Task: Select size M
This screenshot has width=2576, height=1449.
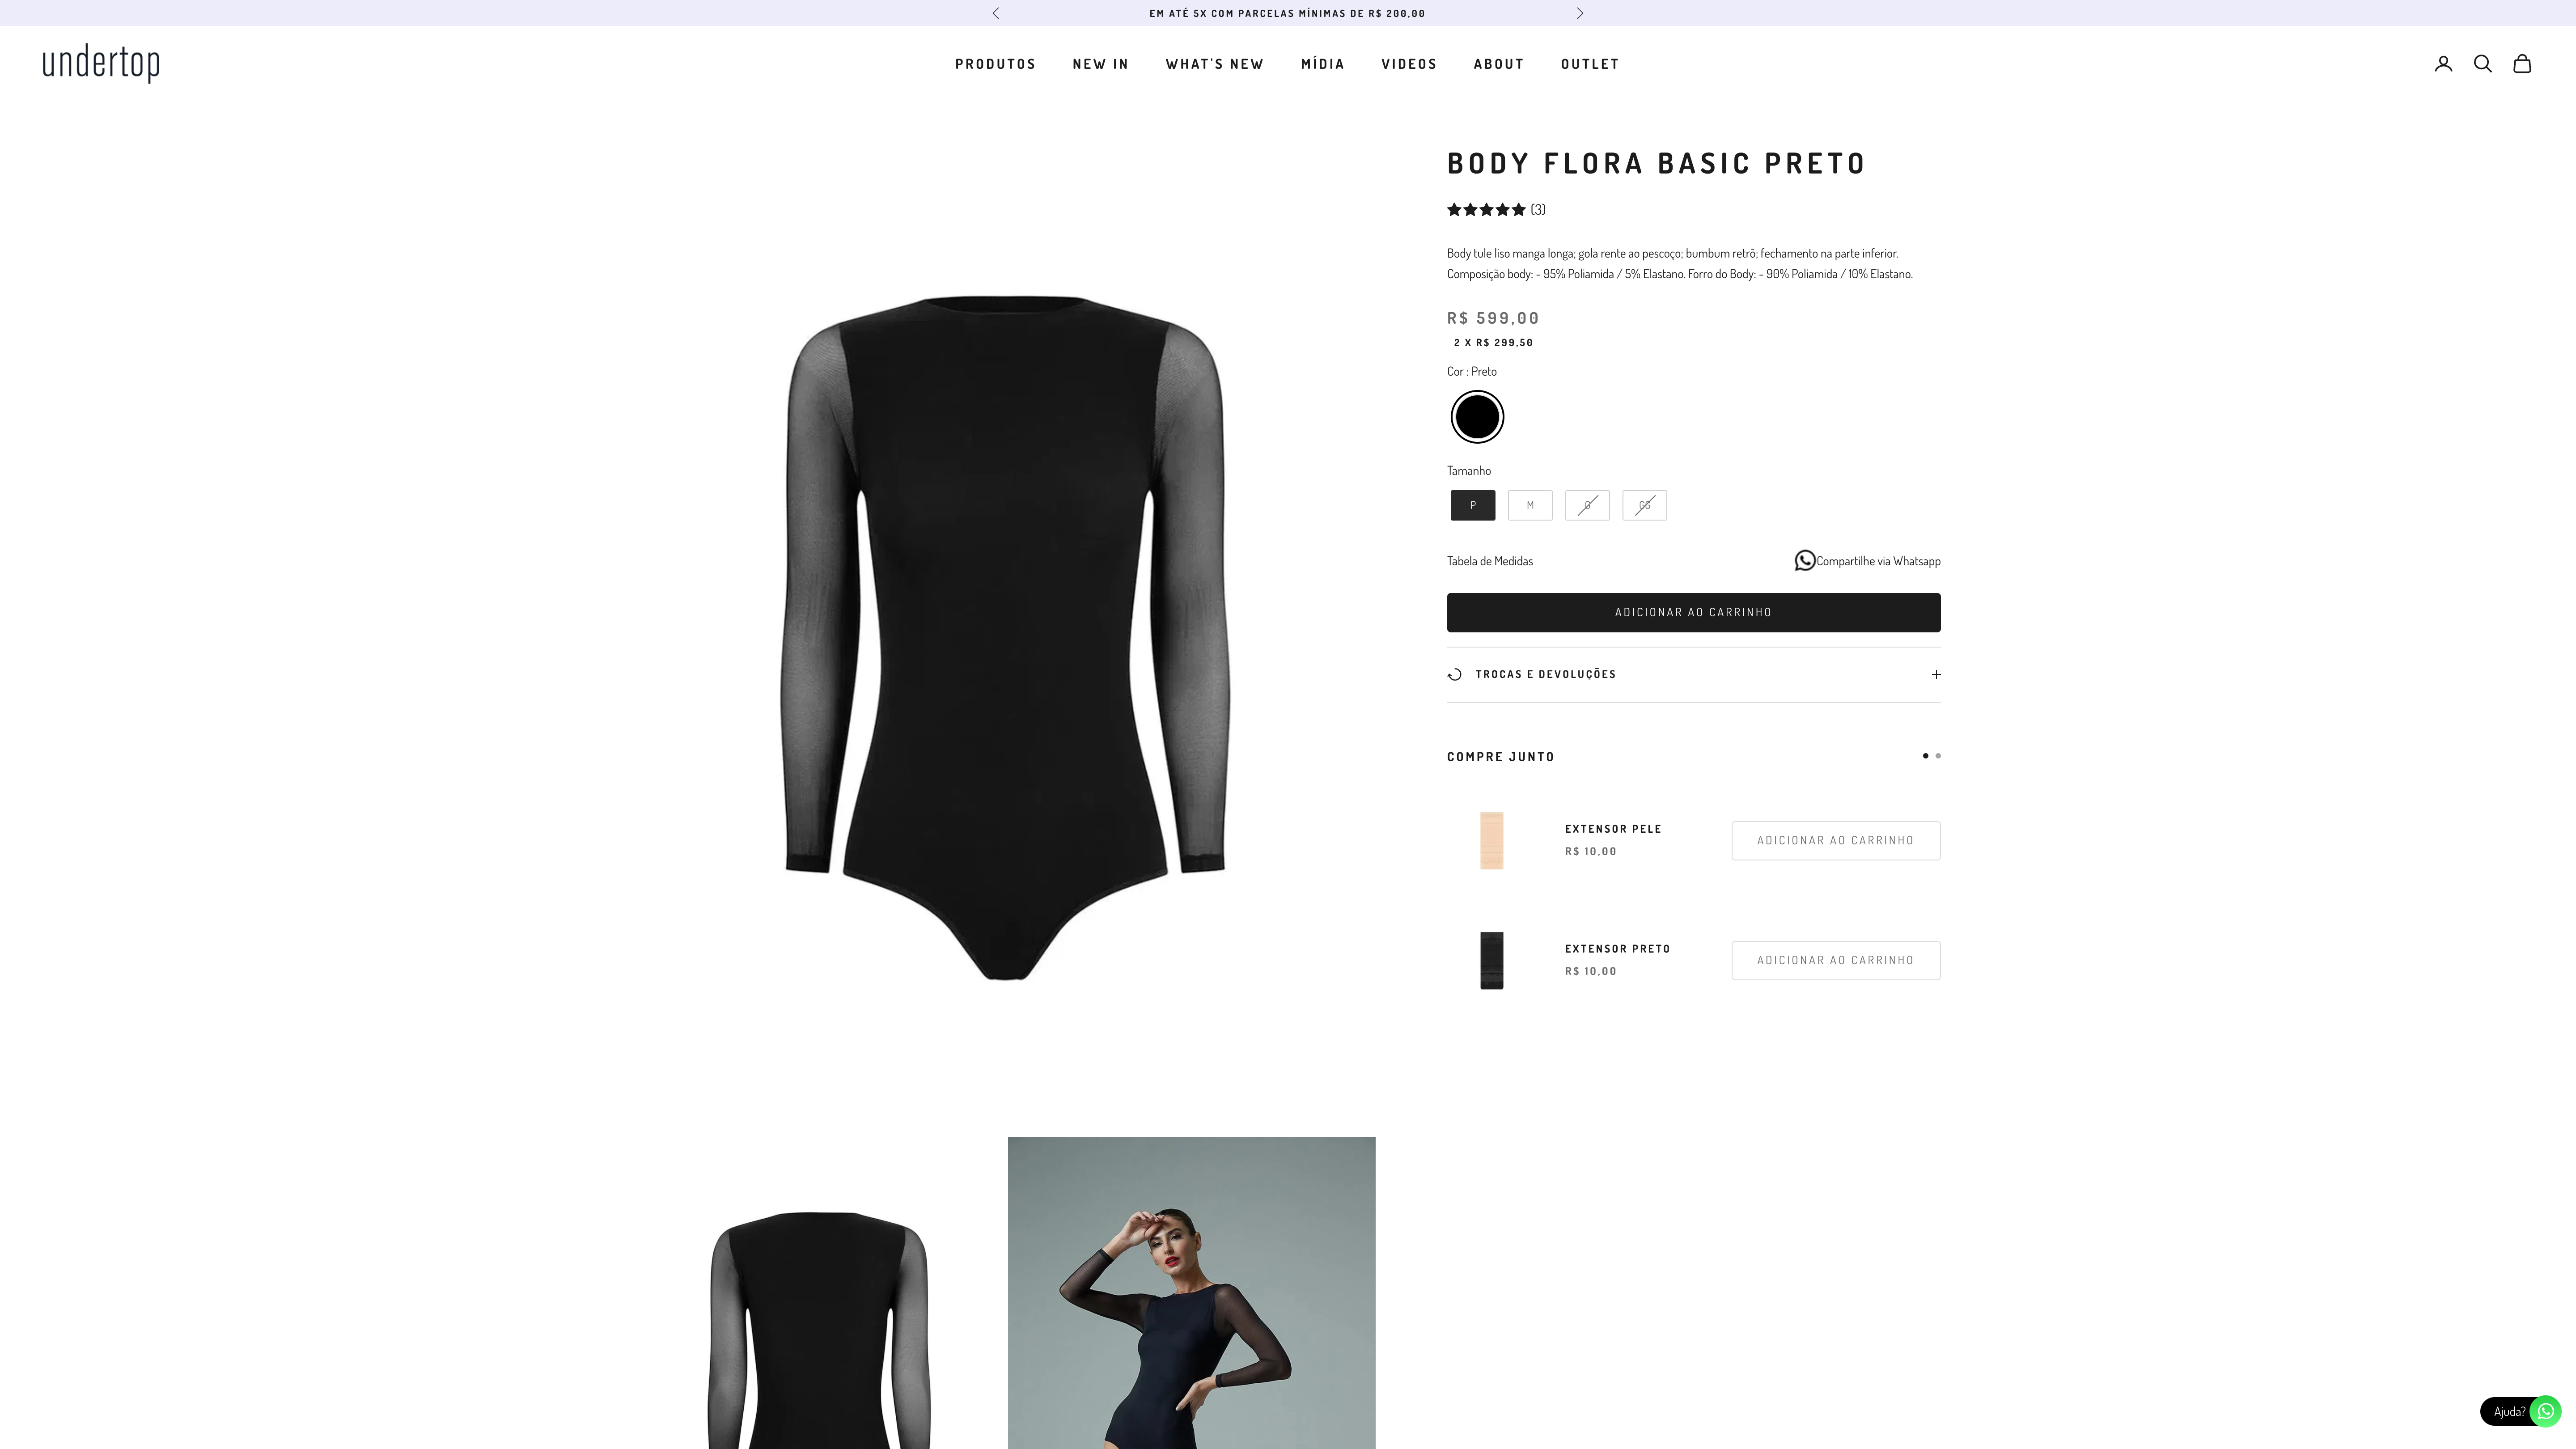Action: click(1530, 505)
